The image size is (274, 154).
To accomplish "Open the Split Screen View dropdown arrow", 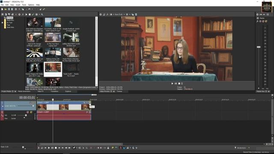I will pyautogui.click(x=113, y=15).
